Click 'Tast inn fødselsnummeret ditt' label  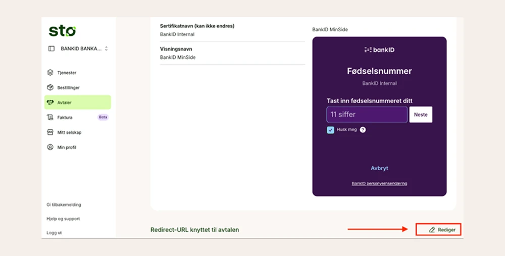click(x=370, y=101)
